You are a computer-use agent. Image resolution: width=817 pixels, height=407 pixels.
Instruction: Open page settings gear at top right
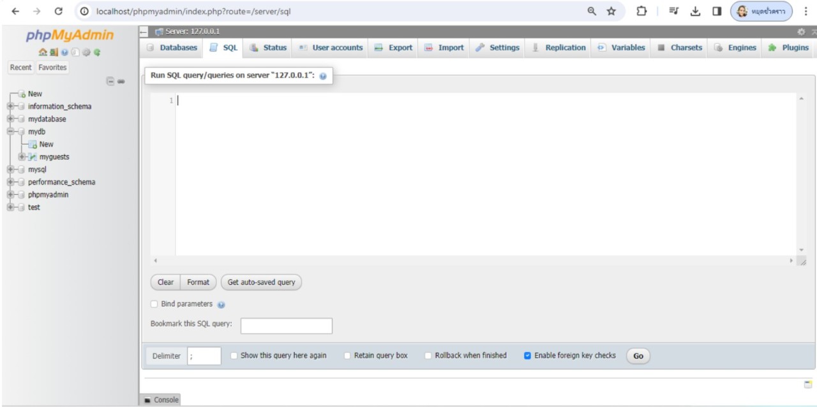pos(801,32)
